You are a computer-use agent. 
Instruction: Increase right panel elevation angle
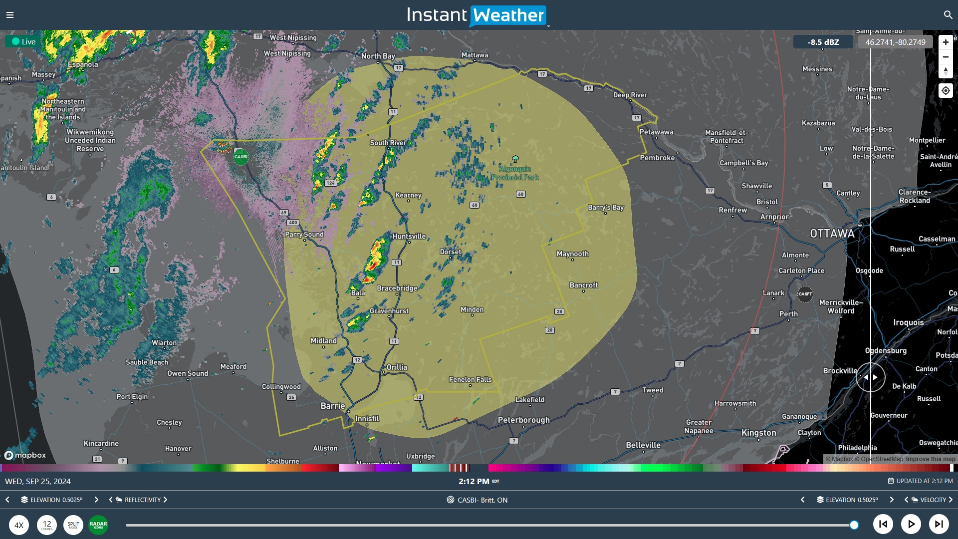[892, 500]
